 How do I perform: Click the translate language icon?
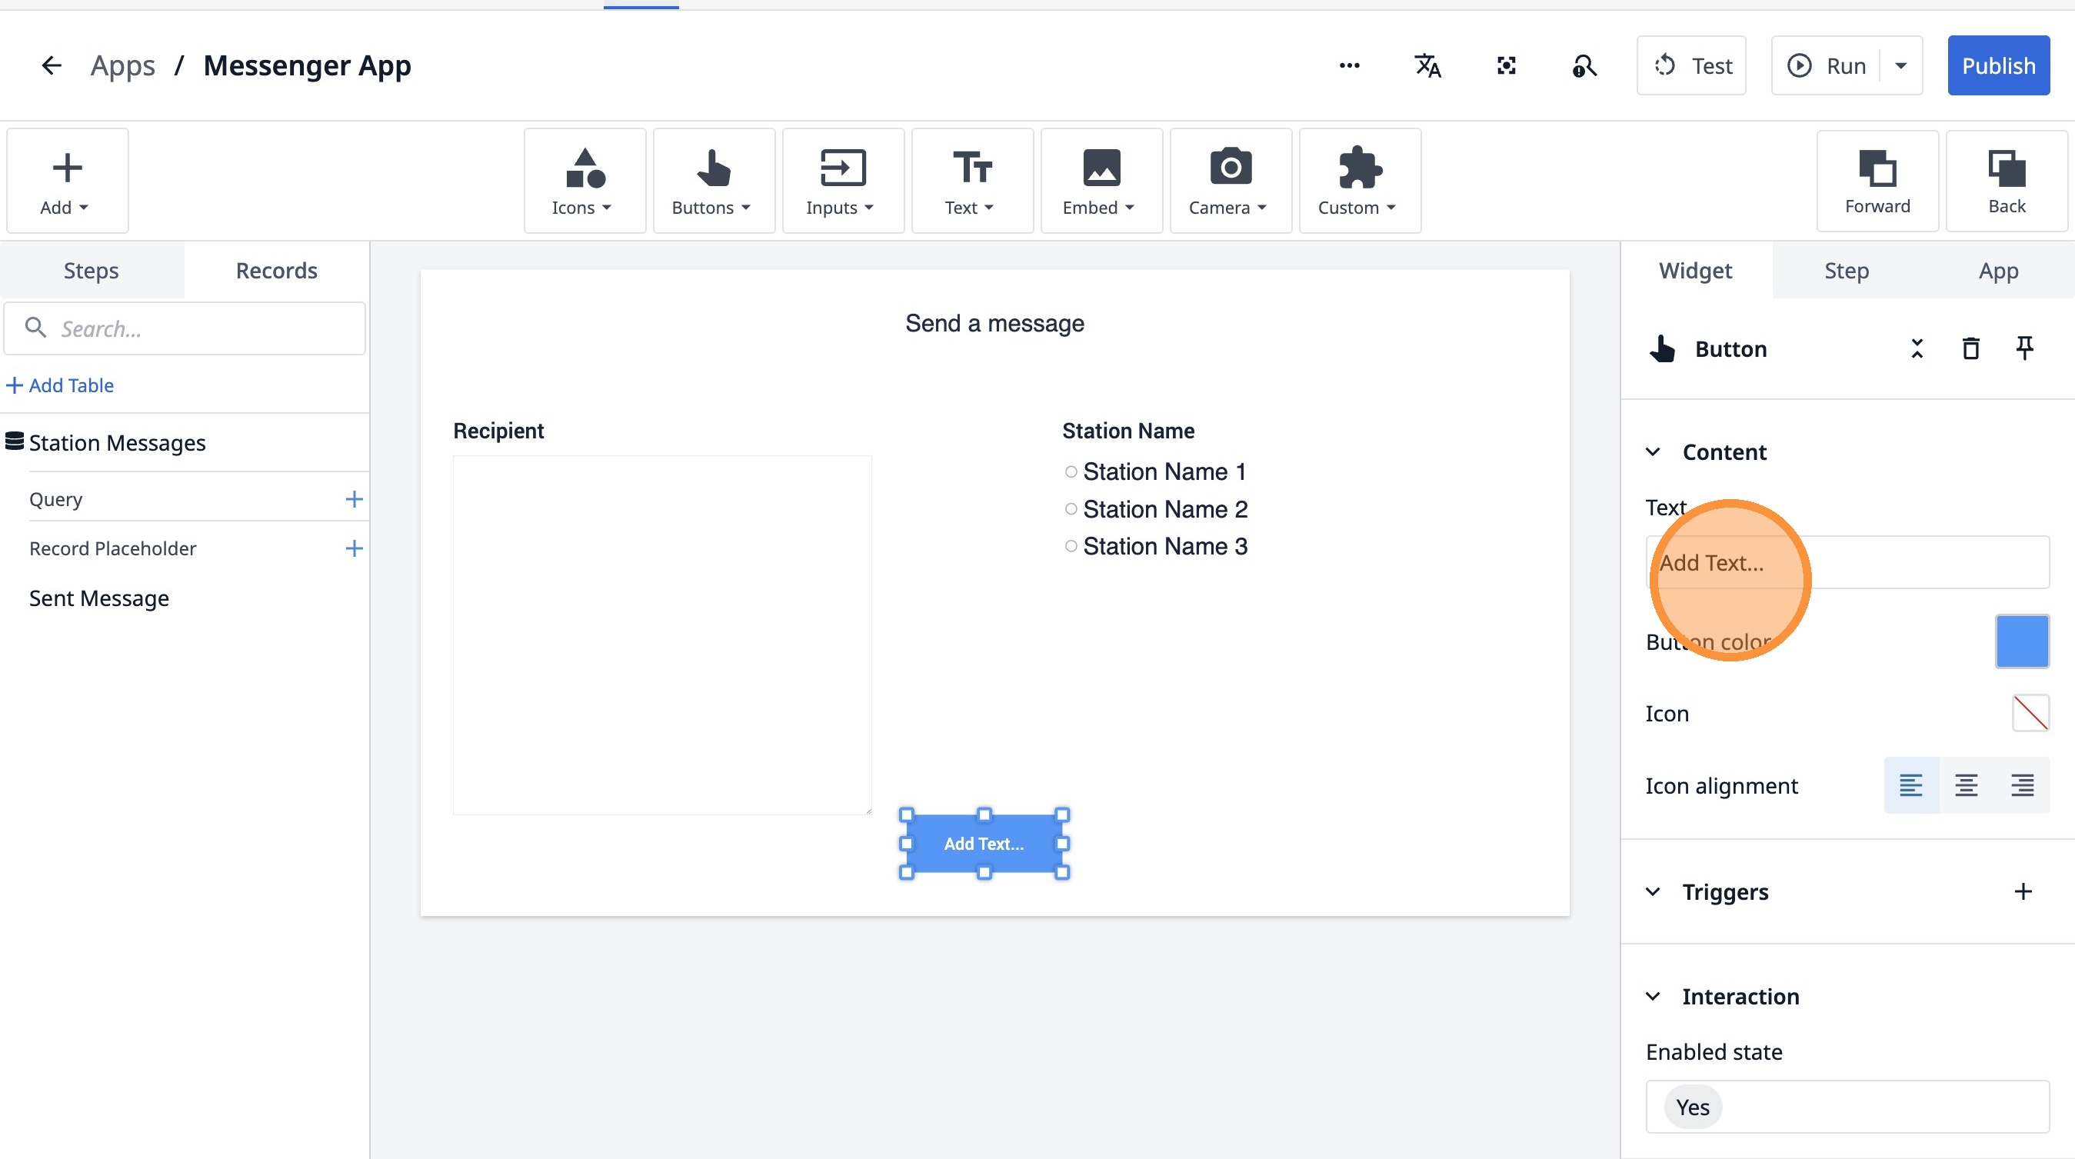click(x=1427, y=65)
